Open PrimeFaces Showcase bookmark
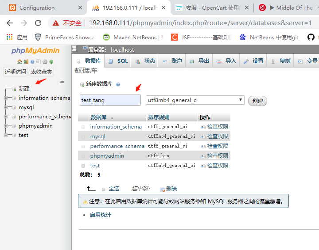Image resolution: width=319 pixels, height=250 pixels. pyautogui.click(x=65, y=37)
